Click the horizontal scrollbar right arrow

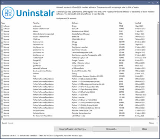point(156,119)
